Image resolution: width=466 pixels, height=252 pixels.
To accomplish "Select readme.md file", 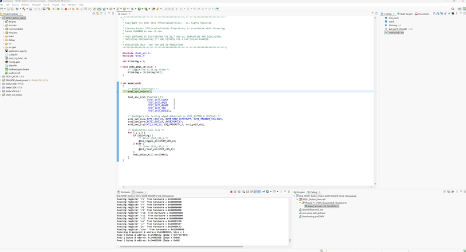I will click(12, 73).
